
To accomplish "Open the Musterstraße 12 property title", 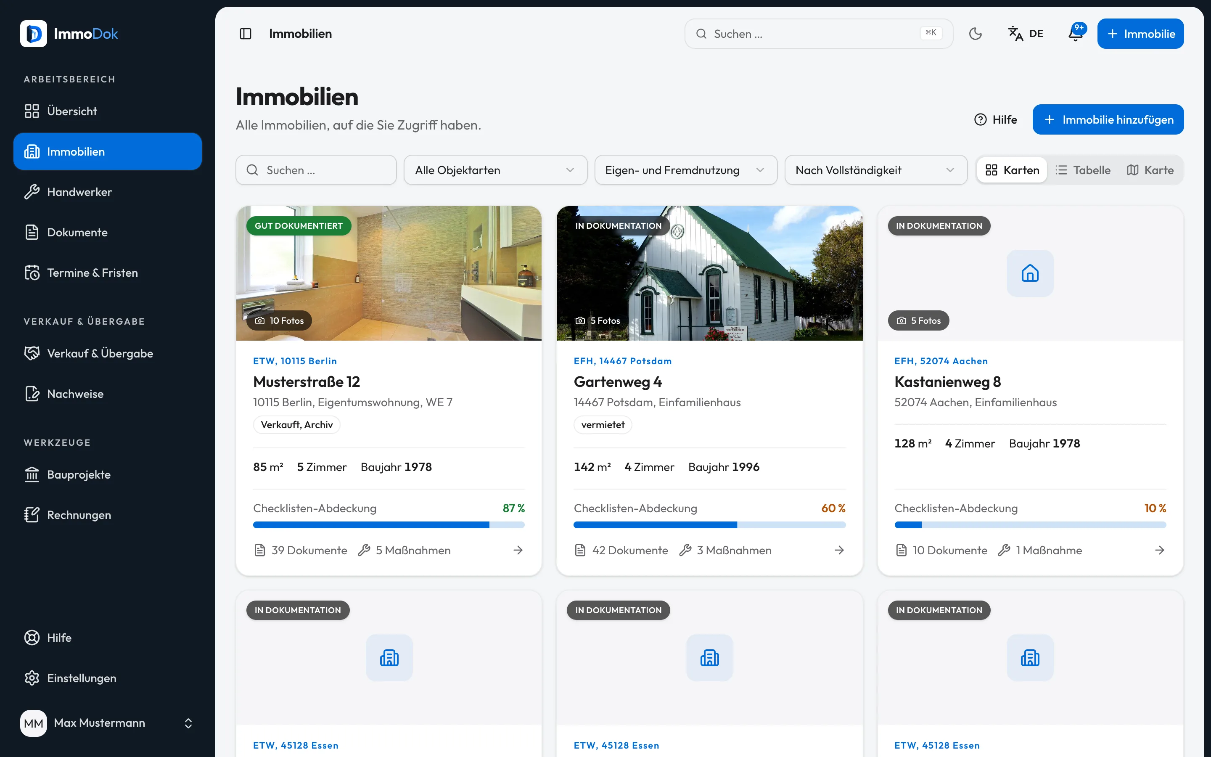I will coord(307,382).
